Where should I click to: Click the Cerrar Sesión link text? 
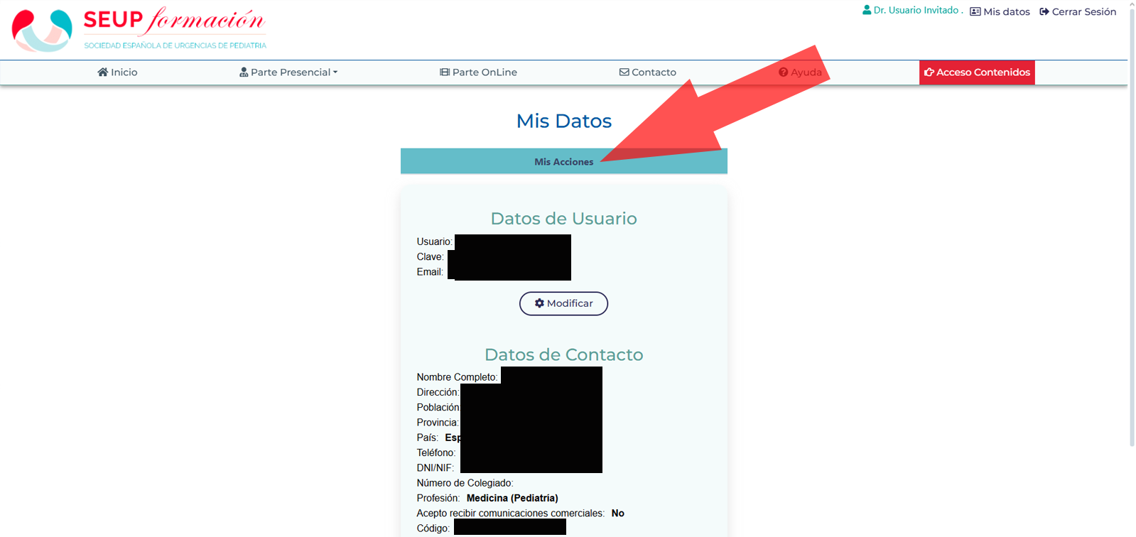click(x=1083, y=12)
